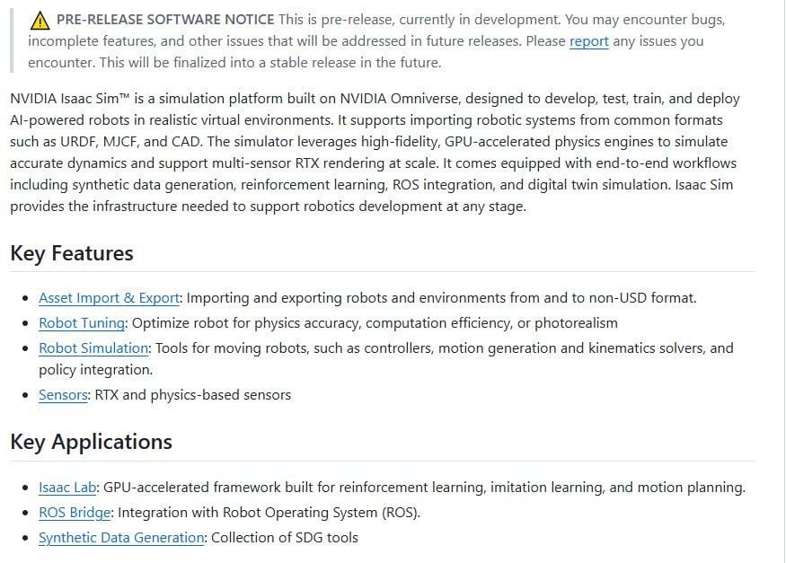Click the Key Features heading

72,253
